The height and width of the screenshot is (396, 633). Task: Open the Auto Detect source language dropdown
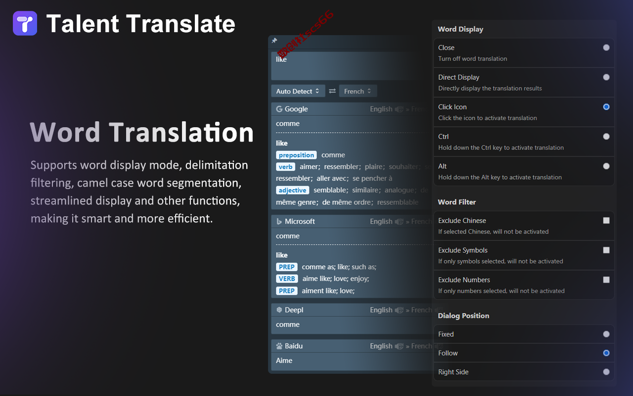click(298, 91)
